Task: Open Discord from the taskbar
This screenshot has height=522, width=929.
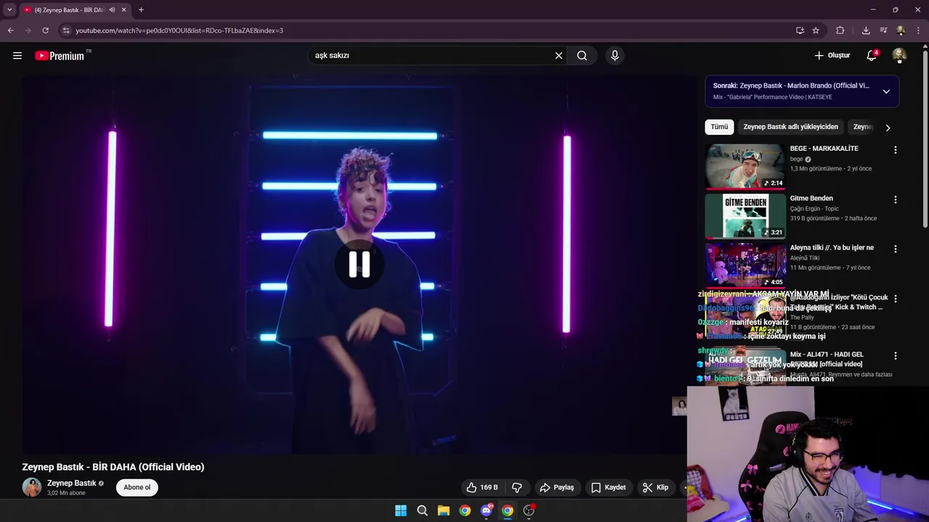Action: click(x=486, y=510)
